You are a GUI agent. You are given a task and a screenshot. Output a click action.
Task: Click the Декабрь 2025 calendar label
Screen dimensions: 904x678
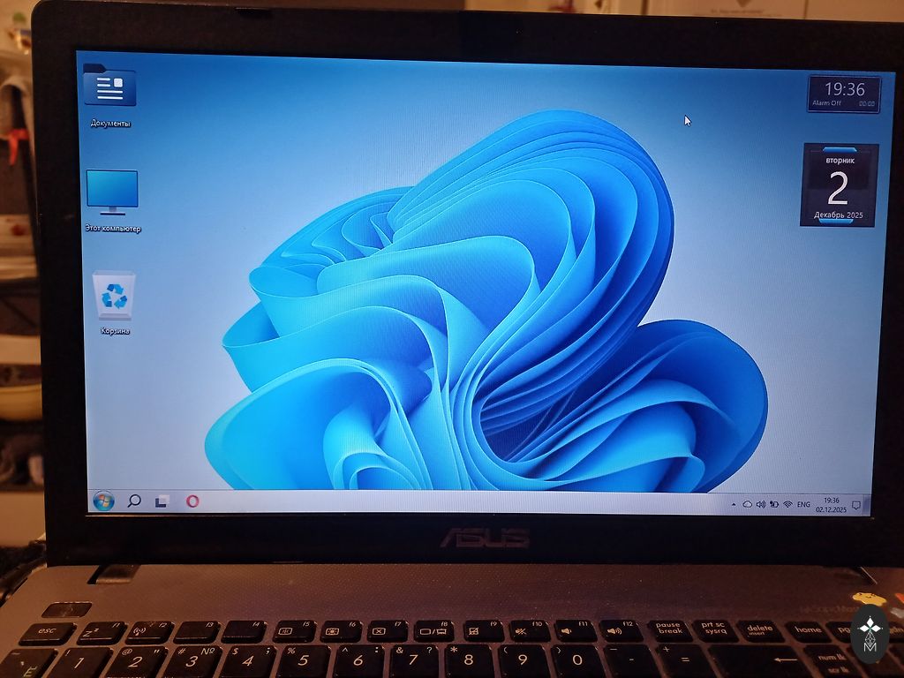pos(839,215)
